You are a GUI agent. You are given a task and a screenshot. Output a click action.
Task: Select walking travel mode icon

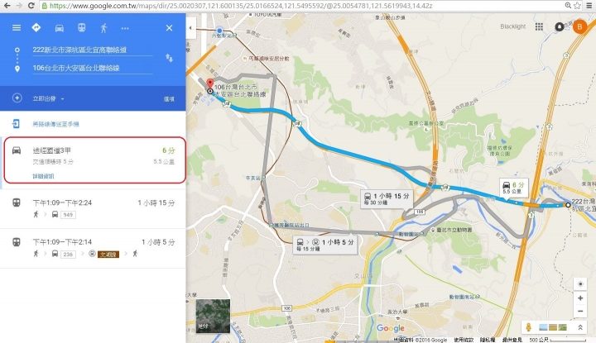(103, 28)
